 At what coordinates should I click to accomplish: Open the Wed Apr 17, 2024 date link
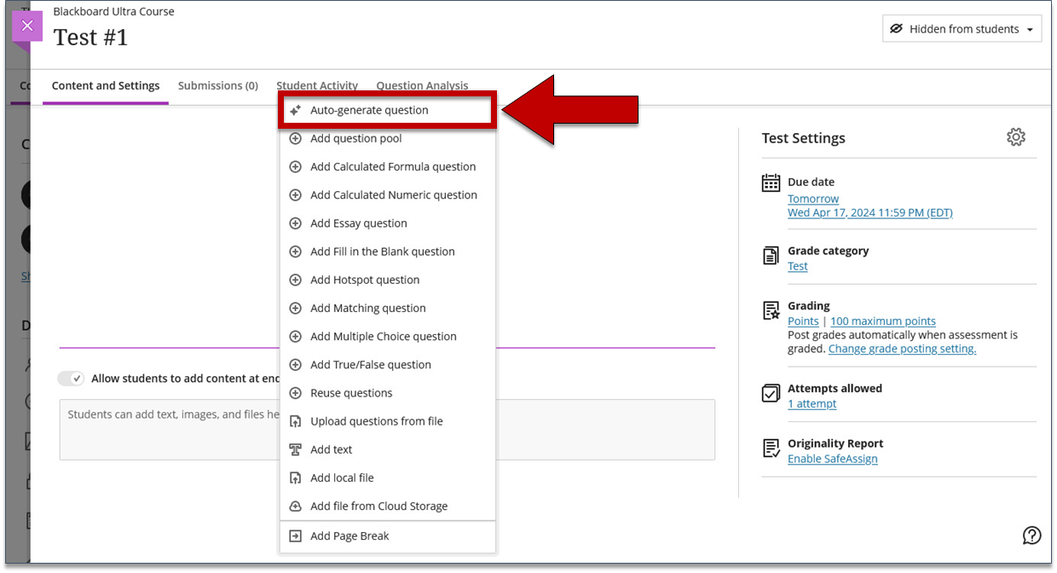pyautogui.click(x=870, y=213)
